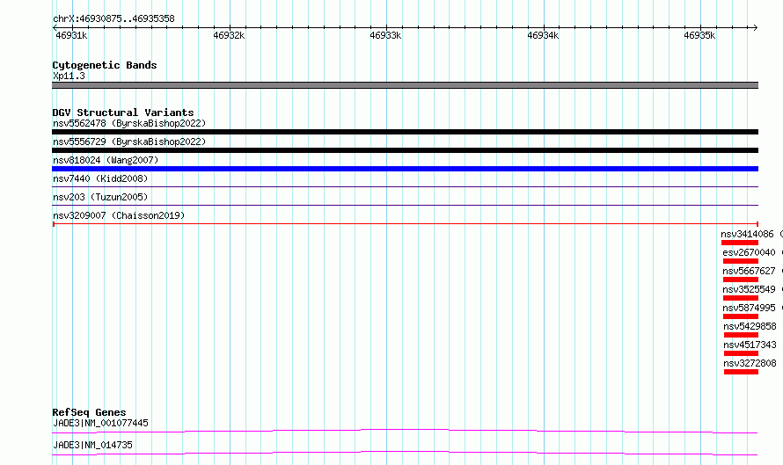Click the black bar under nsv5556729
783x465 pixels.
pos(405,150)
